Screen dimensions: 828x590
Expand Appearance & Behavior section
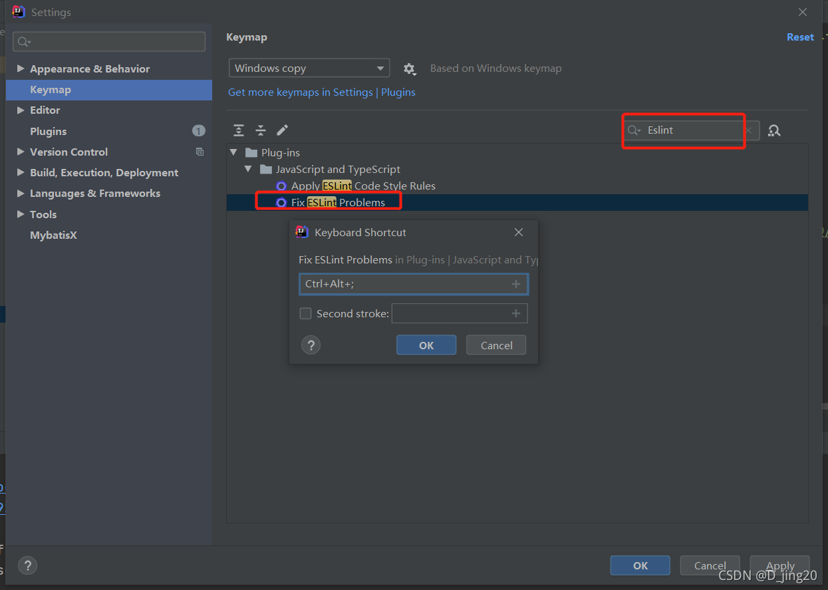[x=21, y=69]
